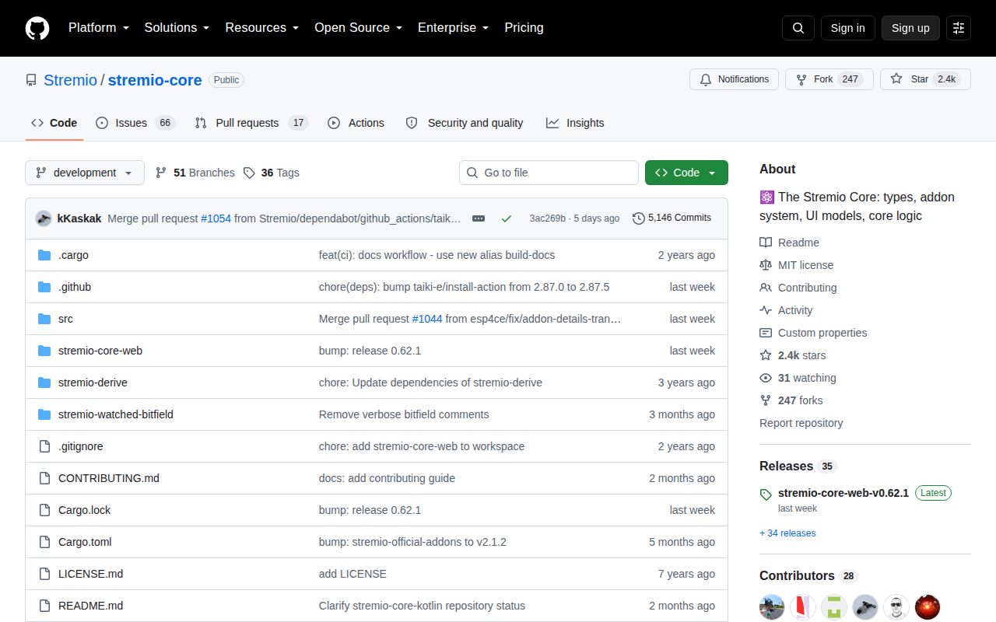
Task: Click the eye icon next to 31 watching
Action: click(x=766, y=378)
